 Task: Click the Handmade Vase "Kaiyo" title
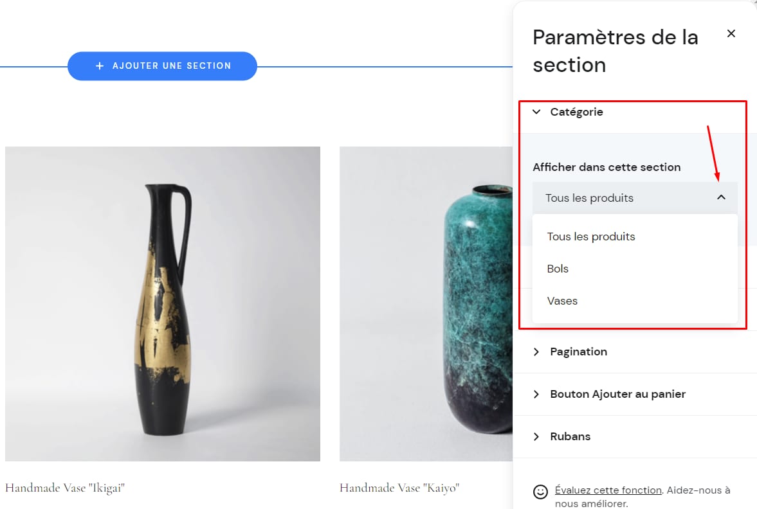pyautogui.click(x=399, y=488)
